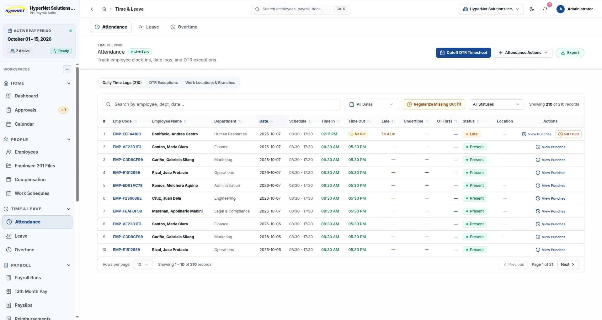602x320 pixels.
Task: Go to Next page
Action: 568,265
